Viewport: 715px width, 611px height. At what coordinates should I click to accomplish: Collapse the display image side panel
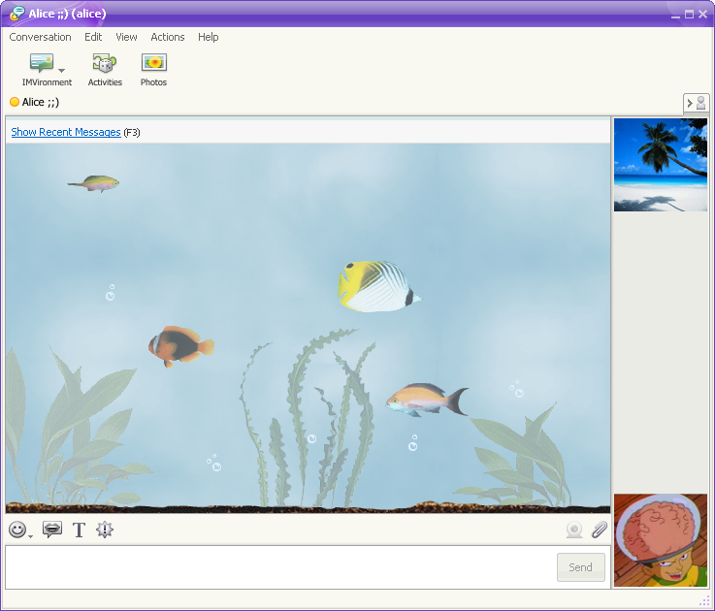tap(696, 103)
